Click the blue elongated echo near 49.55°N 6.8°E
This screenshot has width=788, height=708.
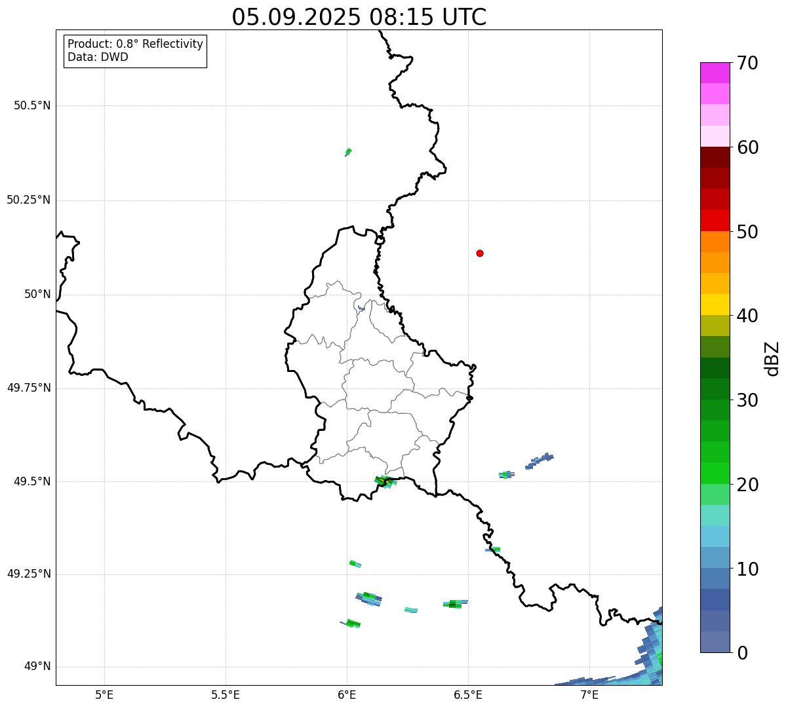540,461
